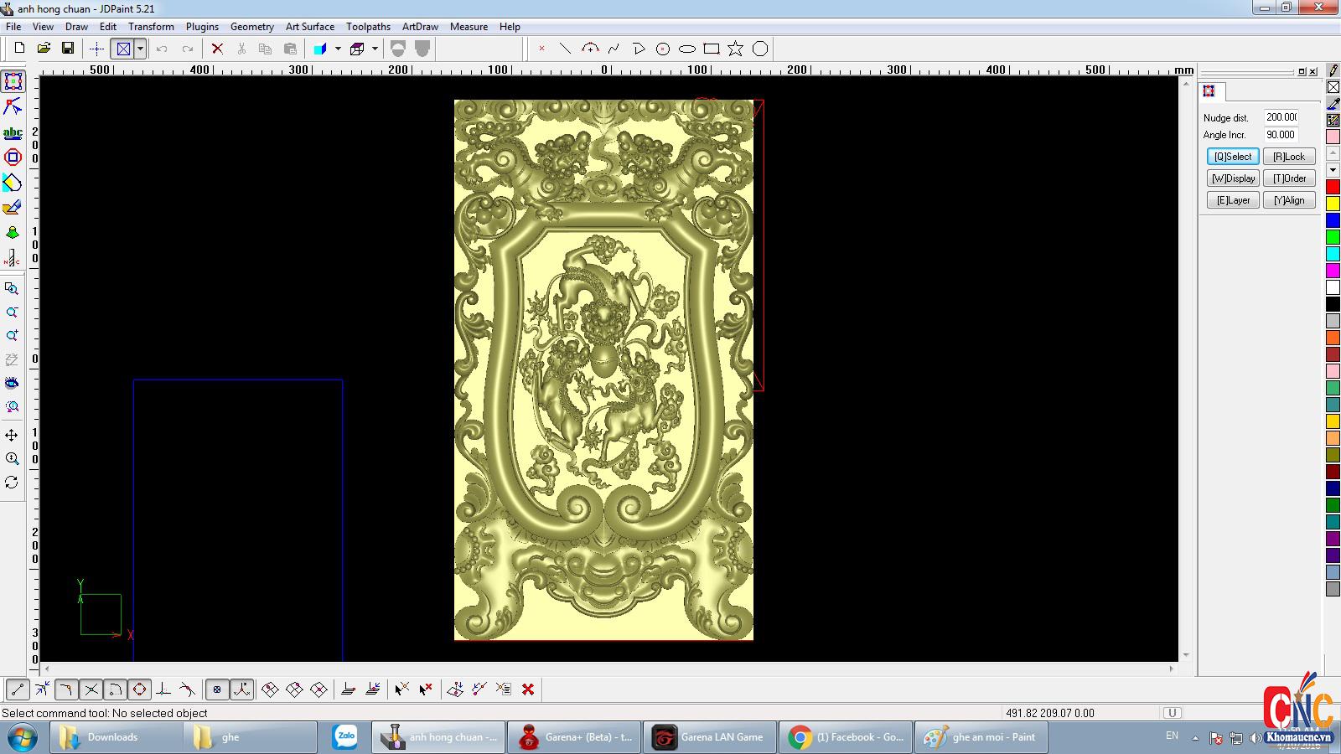Pick the magenta color swatch
The width and height of the screenshot is (1341, 754).
coord(1333,271)
